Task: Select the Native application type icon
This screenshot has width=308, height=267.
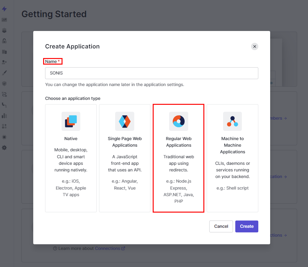Action: point(71,121)
